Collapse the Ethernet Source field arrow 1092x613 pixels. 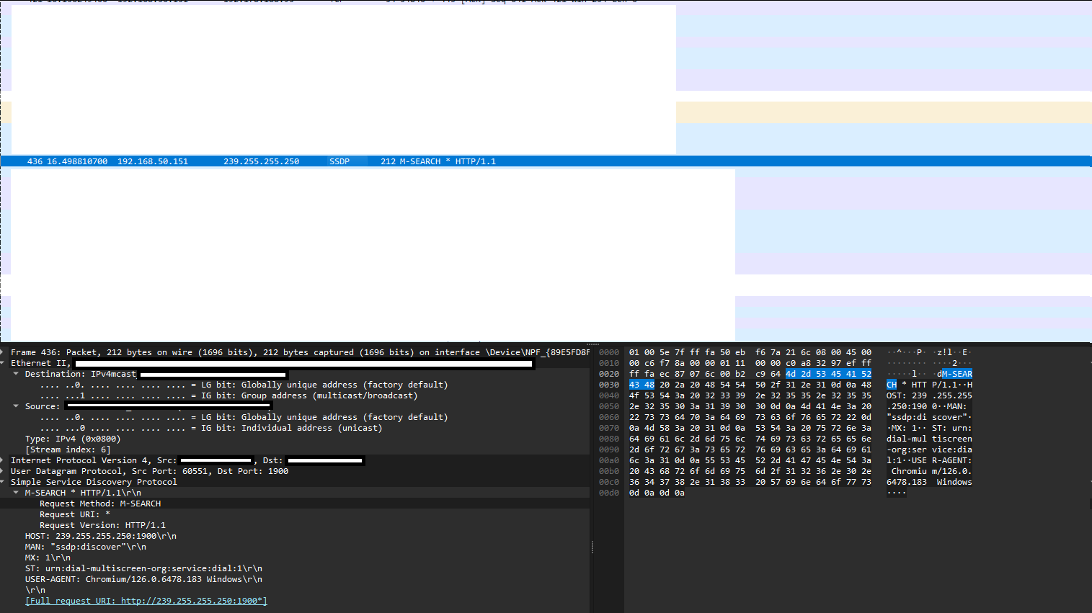tap(16, 406)
